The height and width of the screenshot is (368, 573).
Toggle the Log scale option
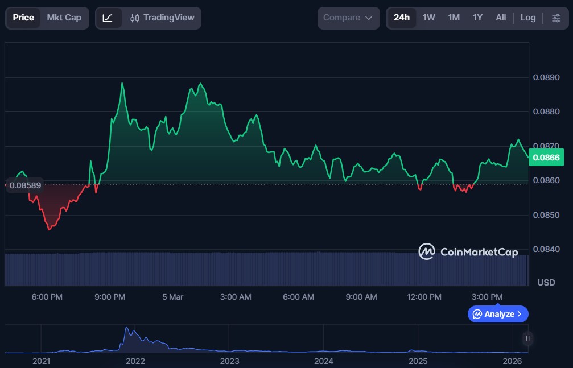527,18
